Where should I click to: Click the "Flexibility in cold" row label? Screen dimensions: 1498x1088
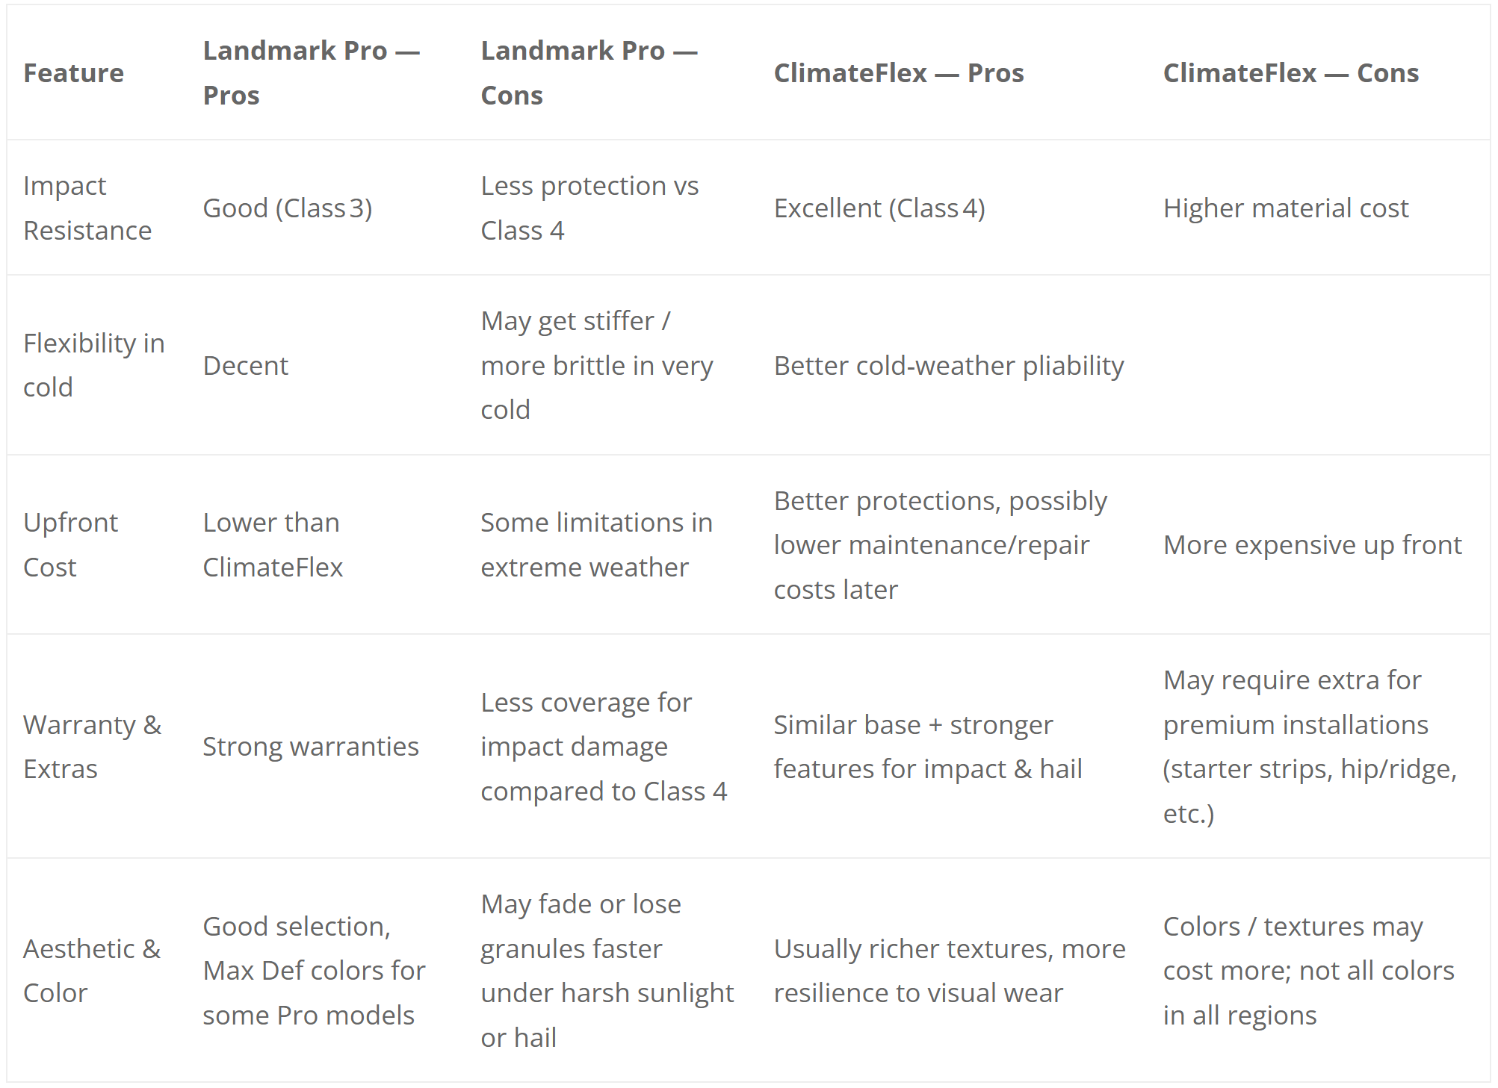93,365
